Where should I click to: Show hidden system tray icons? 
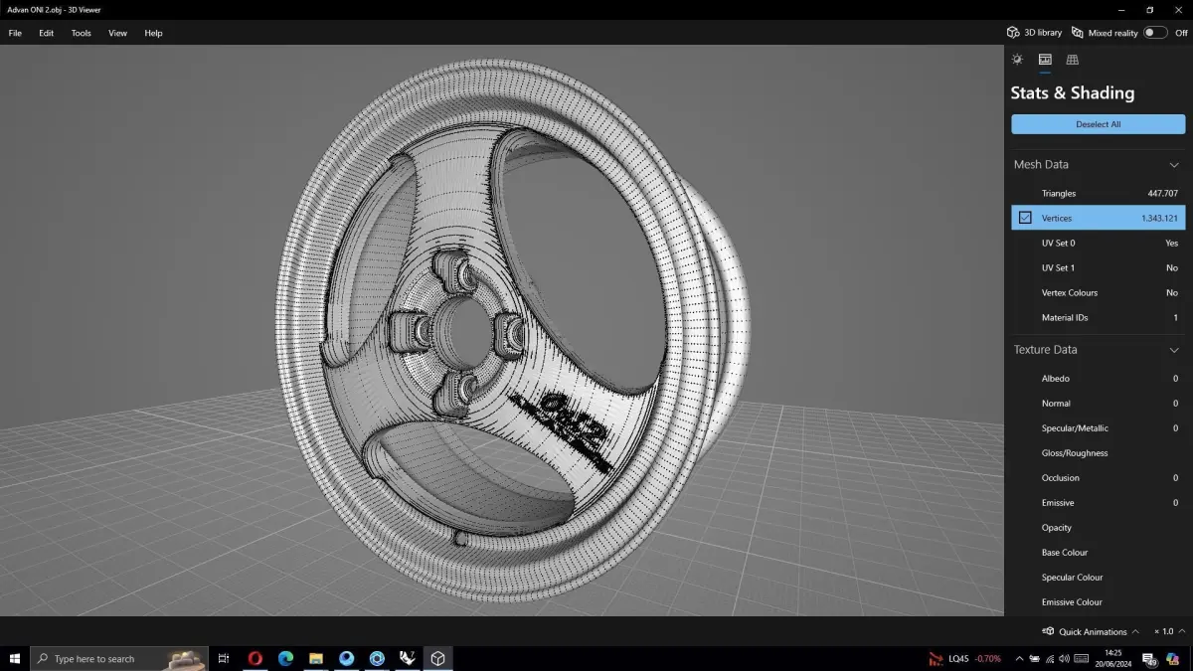[1020, 658]
